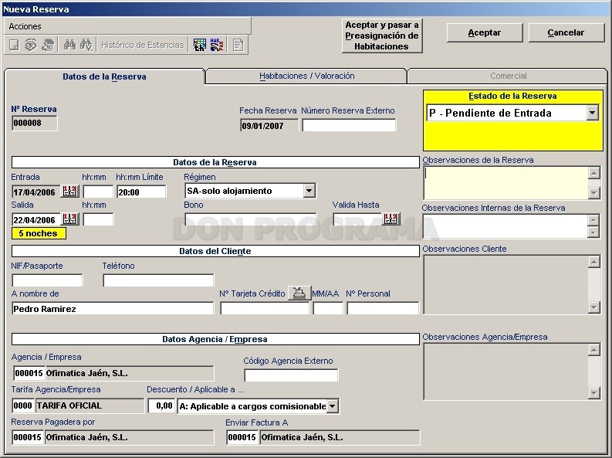The width and height of the screenshot is (612, 458).
Task: Open the Acciones menu
Action: (25, 26)
